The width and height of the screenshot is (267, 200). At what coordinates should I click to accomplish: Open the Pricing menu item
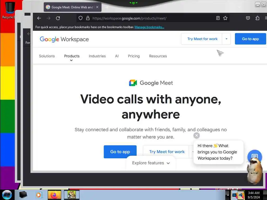[x=134, y=56]
